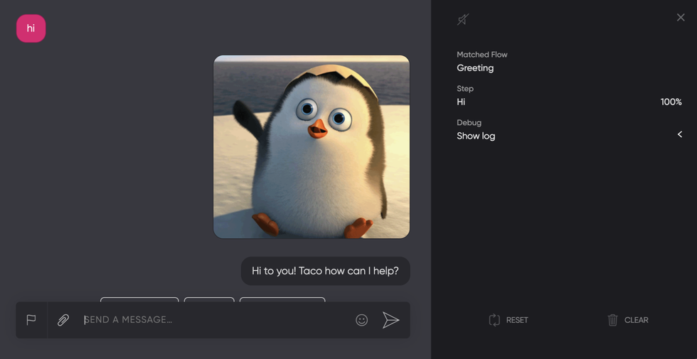Click the "Hi to you! Taco" reply bubble
Viewport: 697px width, 359px height.
pyautogui.click(x=326, y=271)
